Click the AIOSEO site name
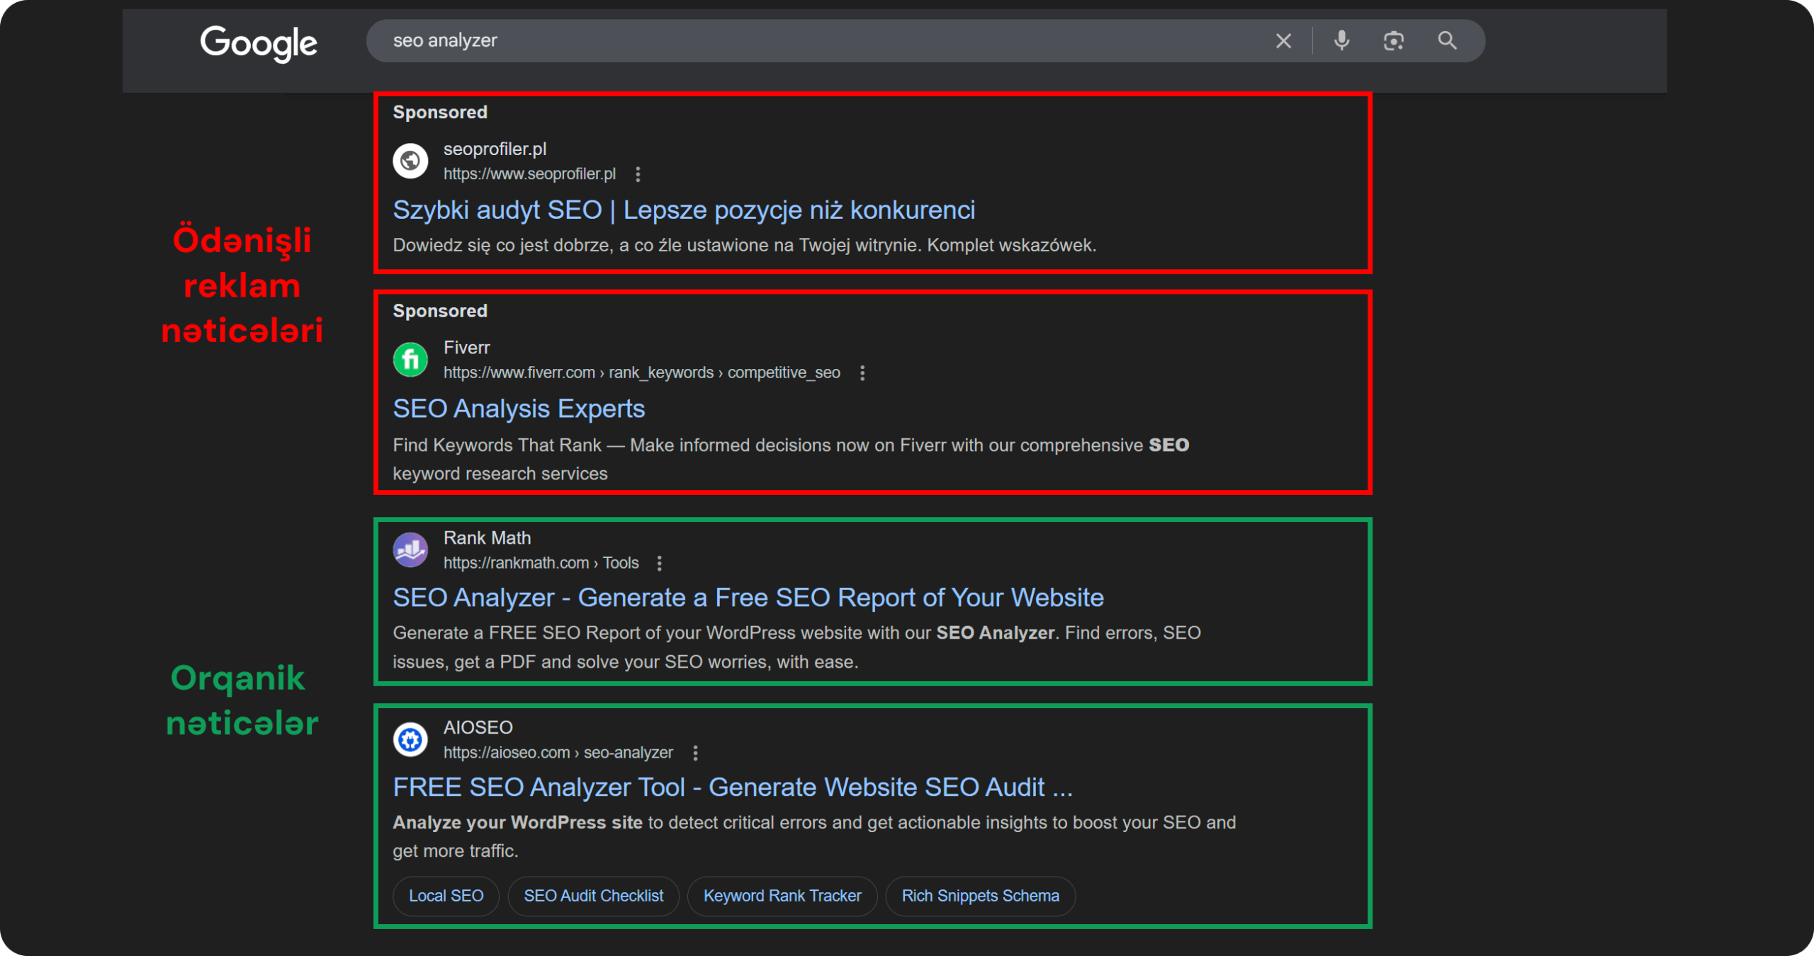Viewport: 1814px width, 956px height. (478, 728)
